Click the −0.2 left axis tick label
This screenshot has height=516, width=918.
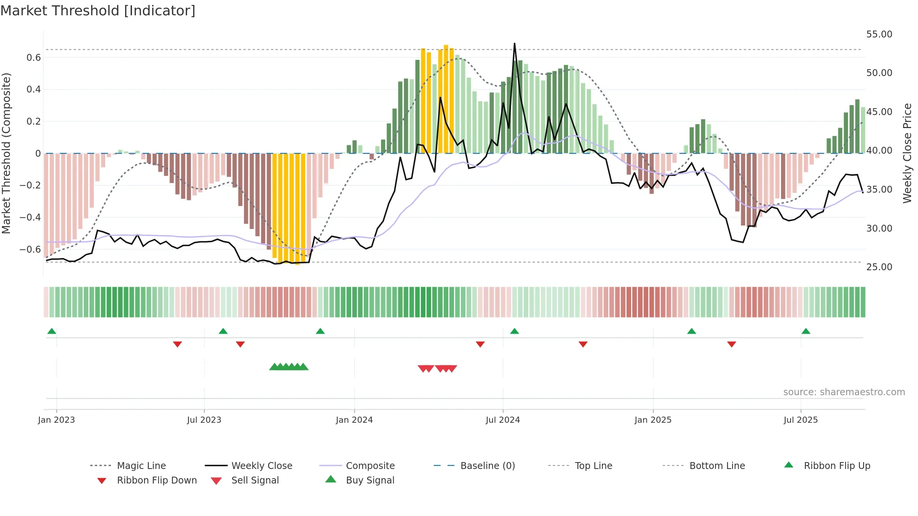pyautogui.click(x=30, y=185)
